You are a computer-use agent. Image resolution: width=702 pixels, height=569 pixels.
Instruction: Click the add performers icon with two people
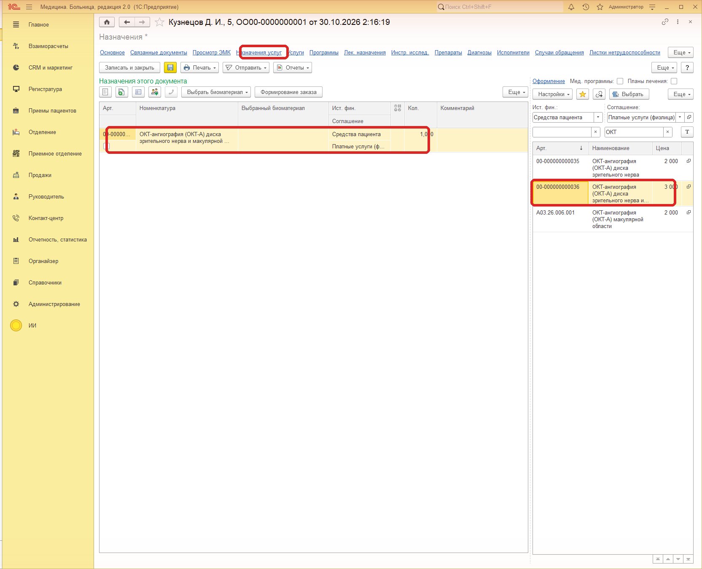[x=155, y=92]
